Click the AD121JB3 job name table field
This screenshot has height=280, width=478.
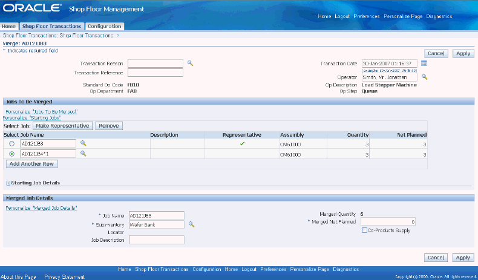pos(48,143)
